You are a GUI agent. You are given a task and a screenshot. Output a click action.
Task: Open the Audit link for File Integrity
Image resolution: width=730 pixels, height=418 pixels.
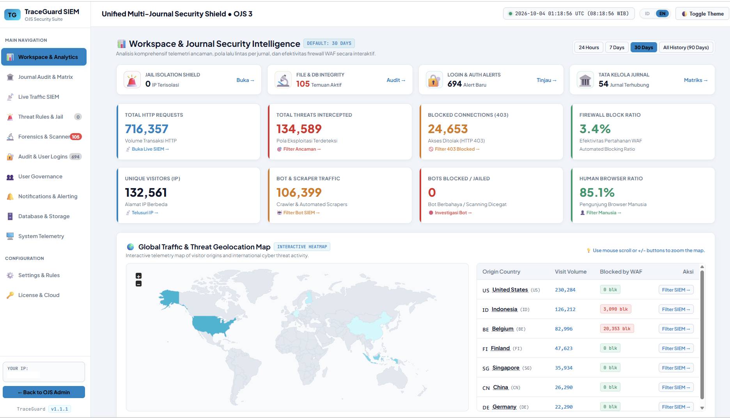pos(396,80)
